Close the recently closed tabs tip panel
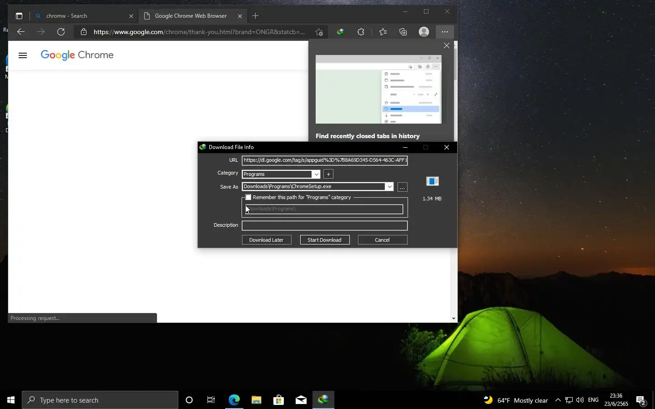 (x=447, y=45)
